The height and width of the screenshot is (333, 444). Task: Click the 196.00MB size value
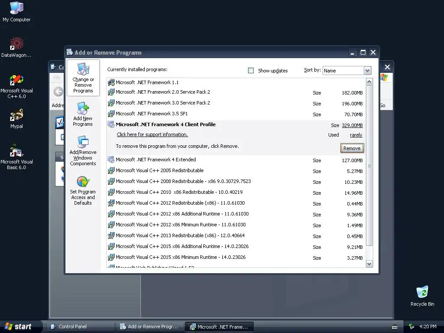(352, 104)
